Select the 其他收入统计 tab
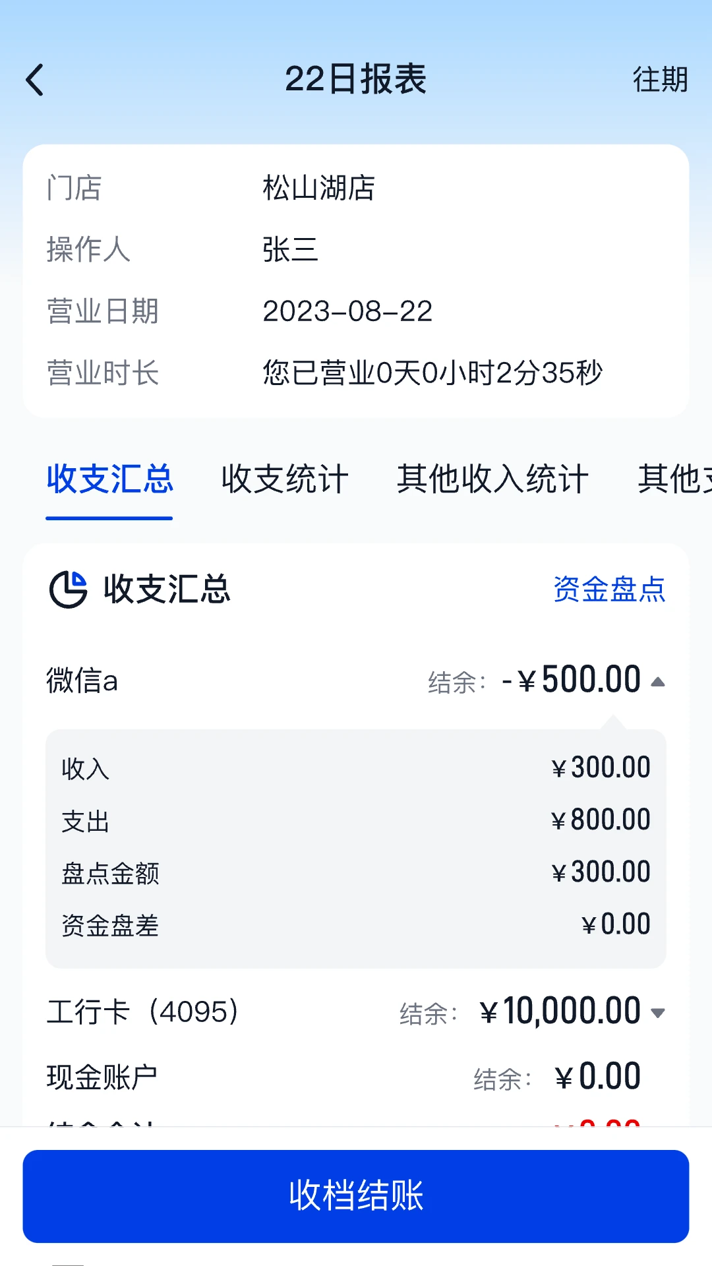 492,479
